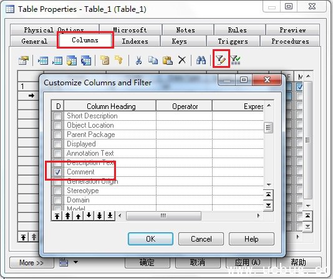
Task: Click the 取消 button in Table Properties
Action: pos(198,263)
